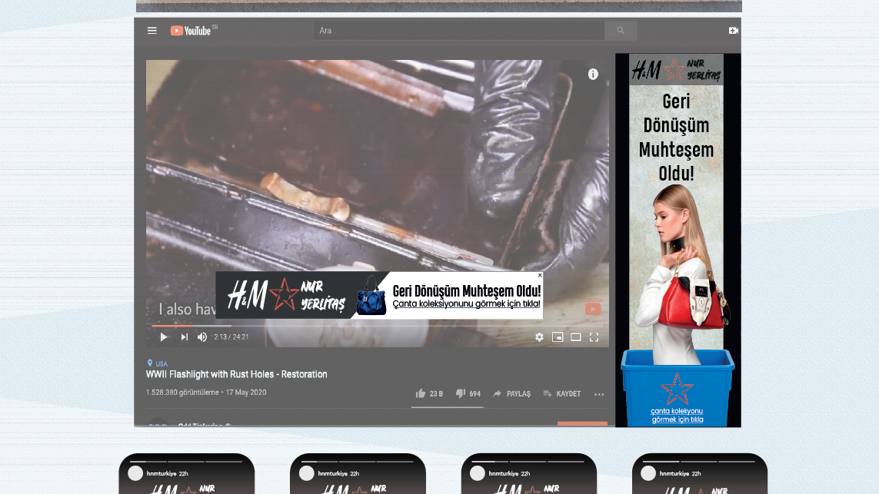This screenshot has width=879, height=494.
Task: Open the YouTube hamburger menu
Action: [x=152, y=31]
